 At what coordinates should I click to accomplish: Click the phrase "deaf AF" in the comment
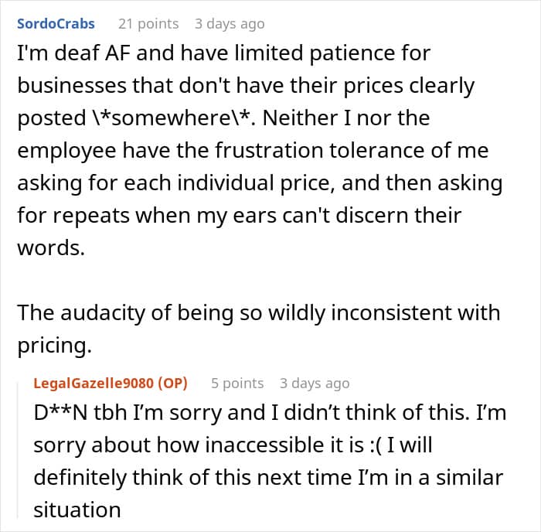(x=92, y=53)
